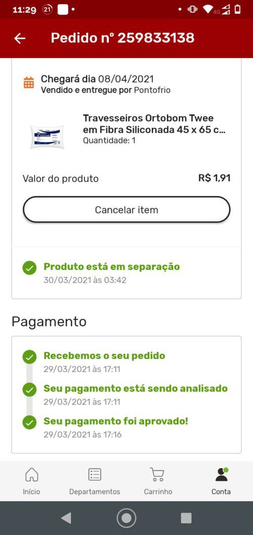Tap the Android recent apps square
Viewport: 253px width, 535px height.
click(x=186, y=518)
